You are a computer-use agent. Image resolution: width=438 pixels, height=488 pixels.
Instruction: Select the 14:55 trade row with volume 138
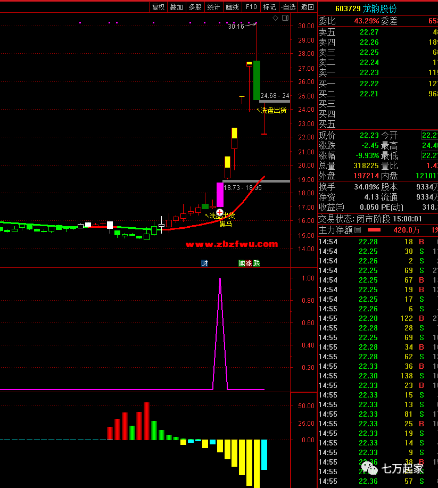coord(378,376)
